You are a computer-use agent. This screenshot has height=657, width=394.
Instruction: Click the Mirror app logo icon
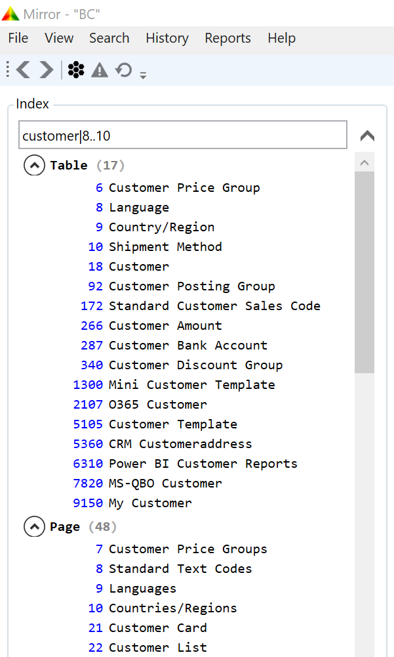pos(10,14)
